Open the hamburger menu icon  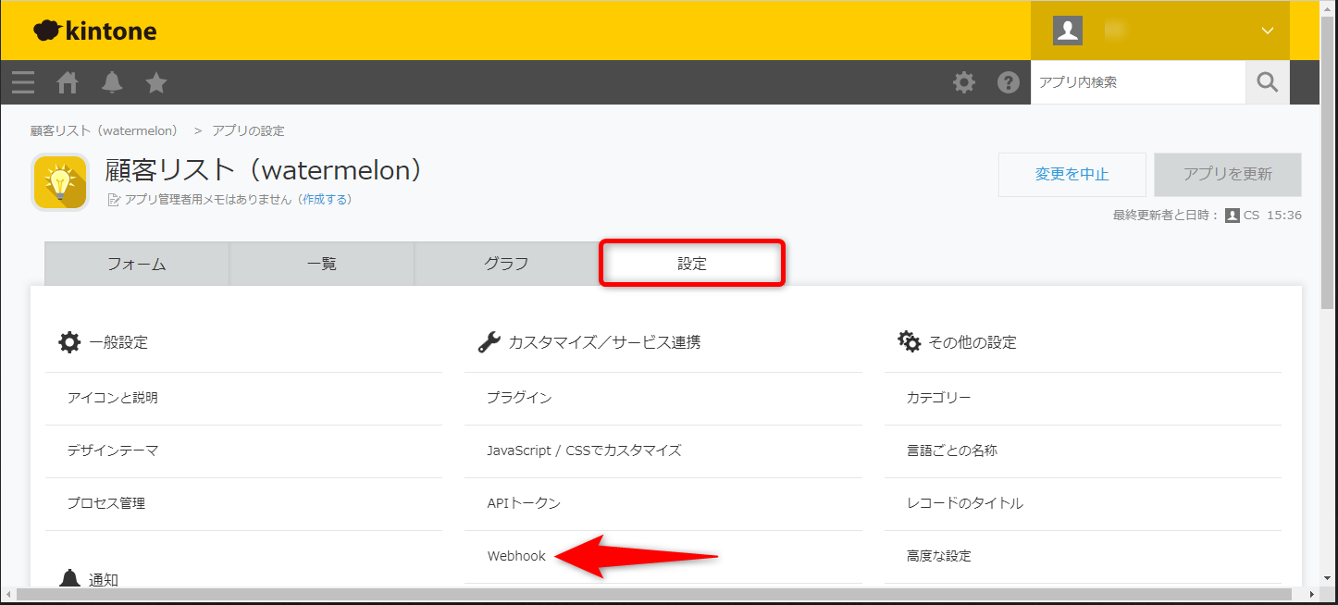23,83
